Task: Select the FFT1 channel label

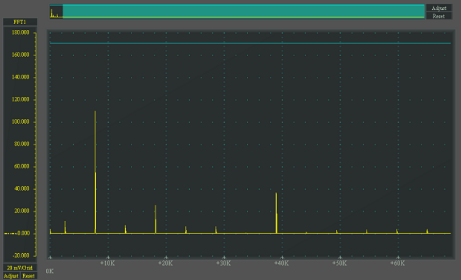Action: (20, 22)
